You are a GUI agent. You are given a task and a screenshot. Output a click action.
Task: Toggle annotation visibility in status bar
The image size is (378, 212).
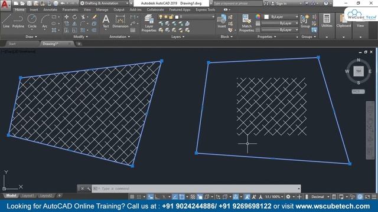coord(247,197)
